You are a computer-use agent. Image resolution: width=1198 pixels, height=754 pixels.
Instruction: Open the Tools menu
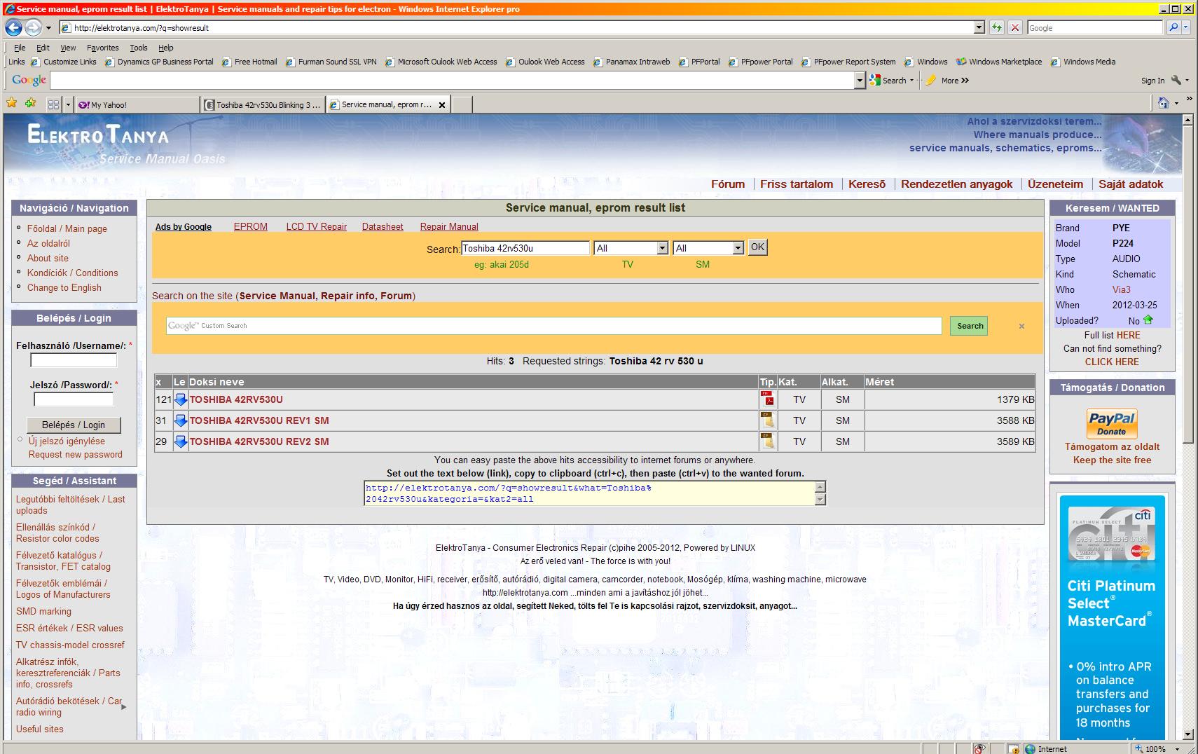(139, 48)
